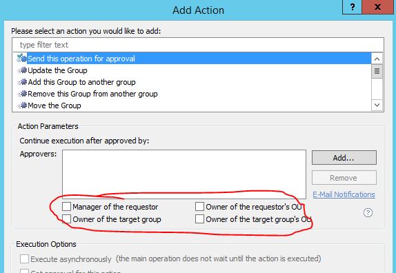
Task: Open the E-Mail Notifications link
Action: coord(344,194)
